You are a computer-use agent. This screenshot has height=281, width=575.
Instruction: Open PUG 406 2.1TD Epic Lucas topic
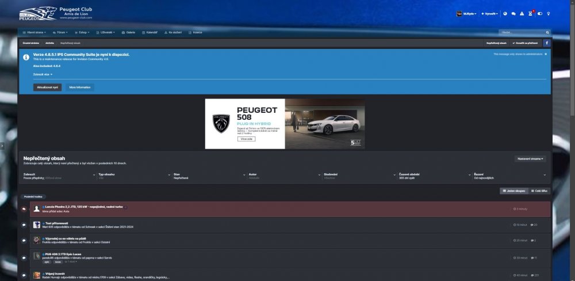pyautogui.click(x=63, y=254)
